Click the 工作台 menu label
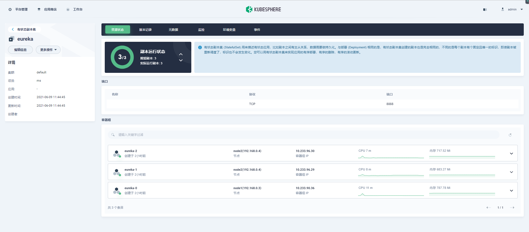The width and height of the screenshot is (529, 232). 78,9
